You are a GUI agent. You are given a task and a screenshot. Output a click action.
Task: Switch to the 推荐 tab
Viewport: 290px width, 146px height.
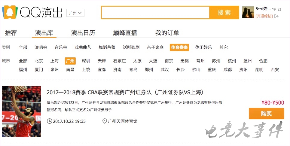coord(11,33)
